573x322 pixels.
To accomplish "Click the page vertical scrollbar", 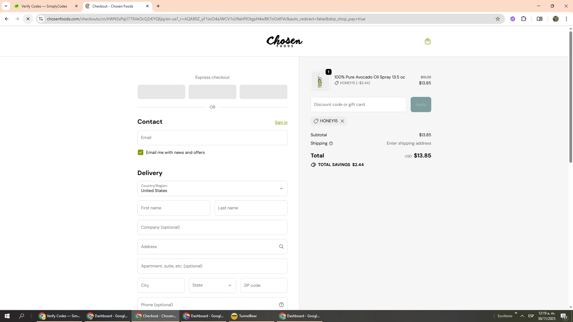I will [x=571, y=97].
